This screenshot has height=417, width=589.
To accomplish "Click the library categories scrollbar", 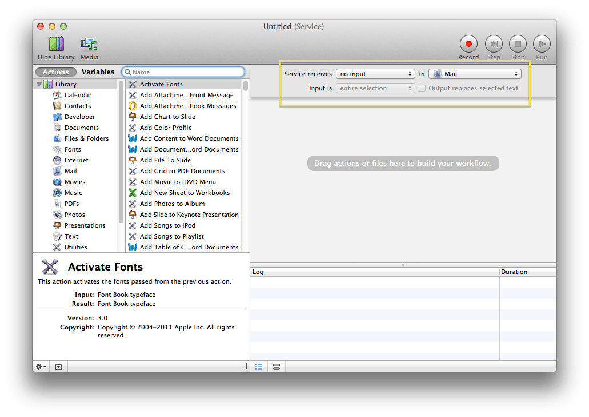I will 121,152.
